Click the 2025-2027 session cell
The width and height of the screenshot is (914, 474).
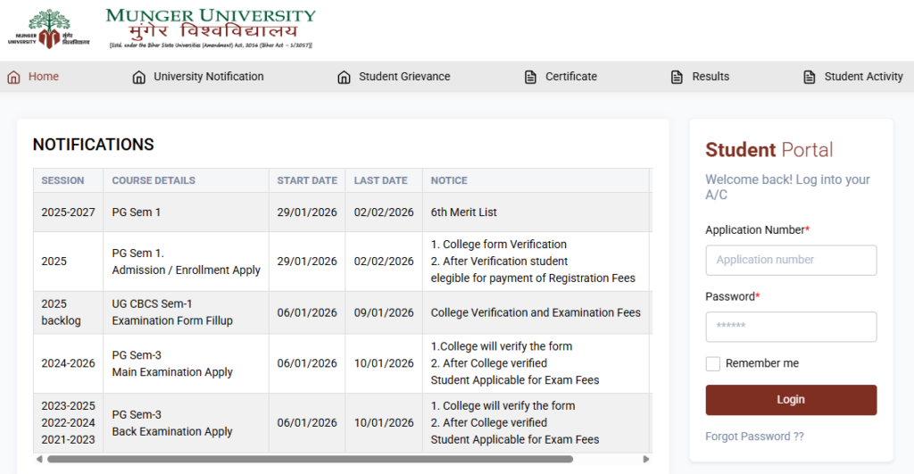tap(68, 212)
